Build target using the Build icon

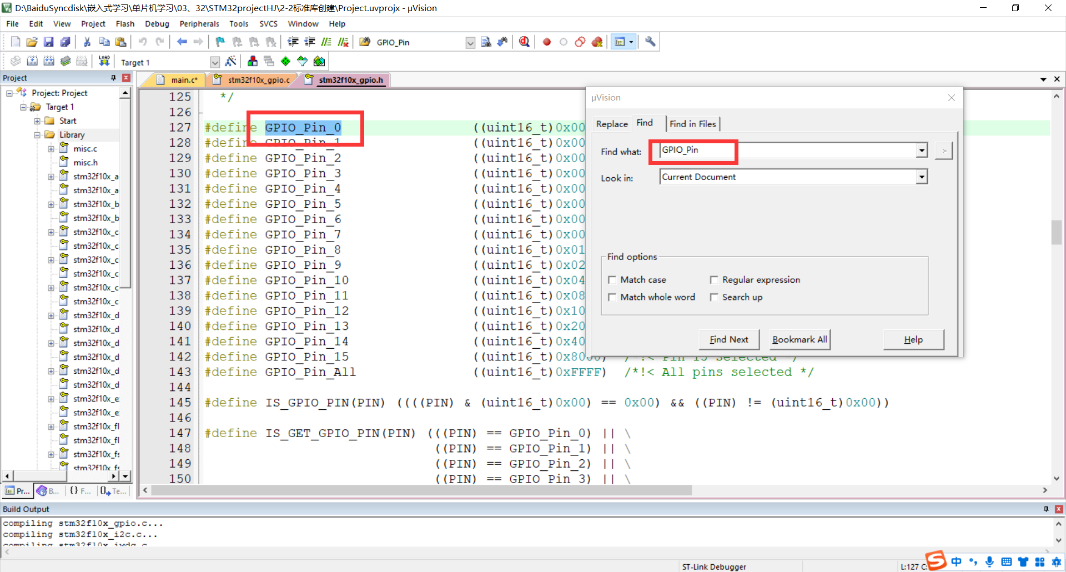(32, 61)
